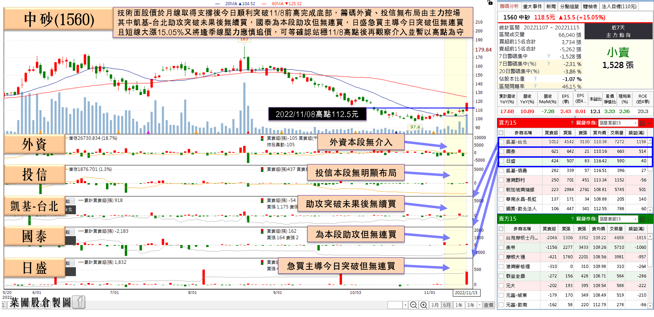Image resolution: width=654 pixels, height=317 pixels.
Task: Set chart range to 6月
Action: pos(447,305)
